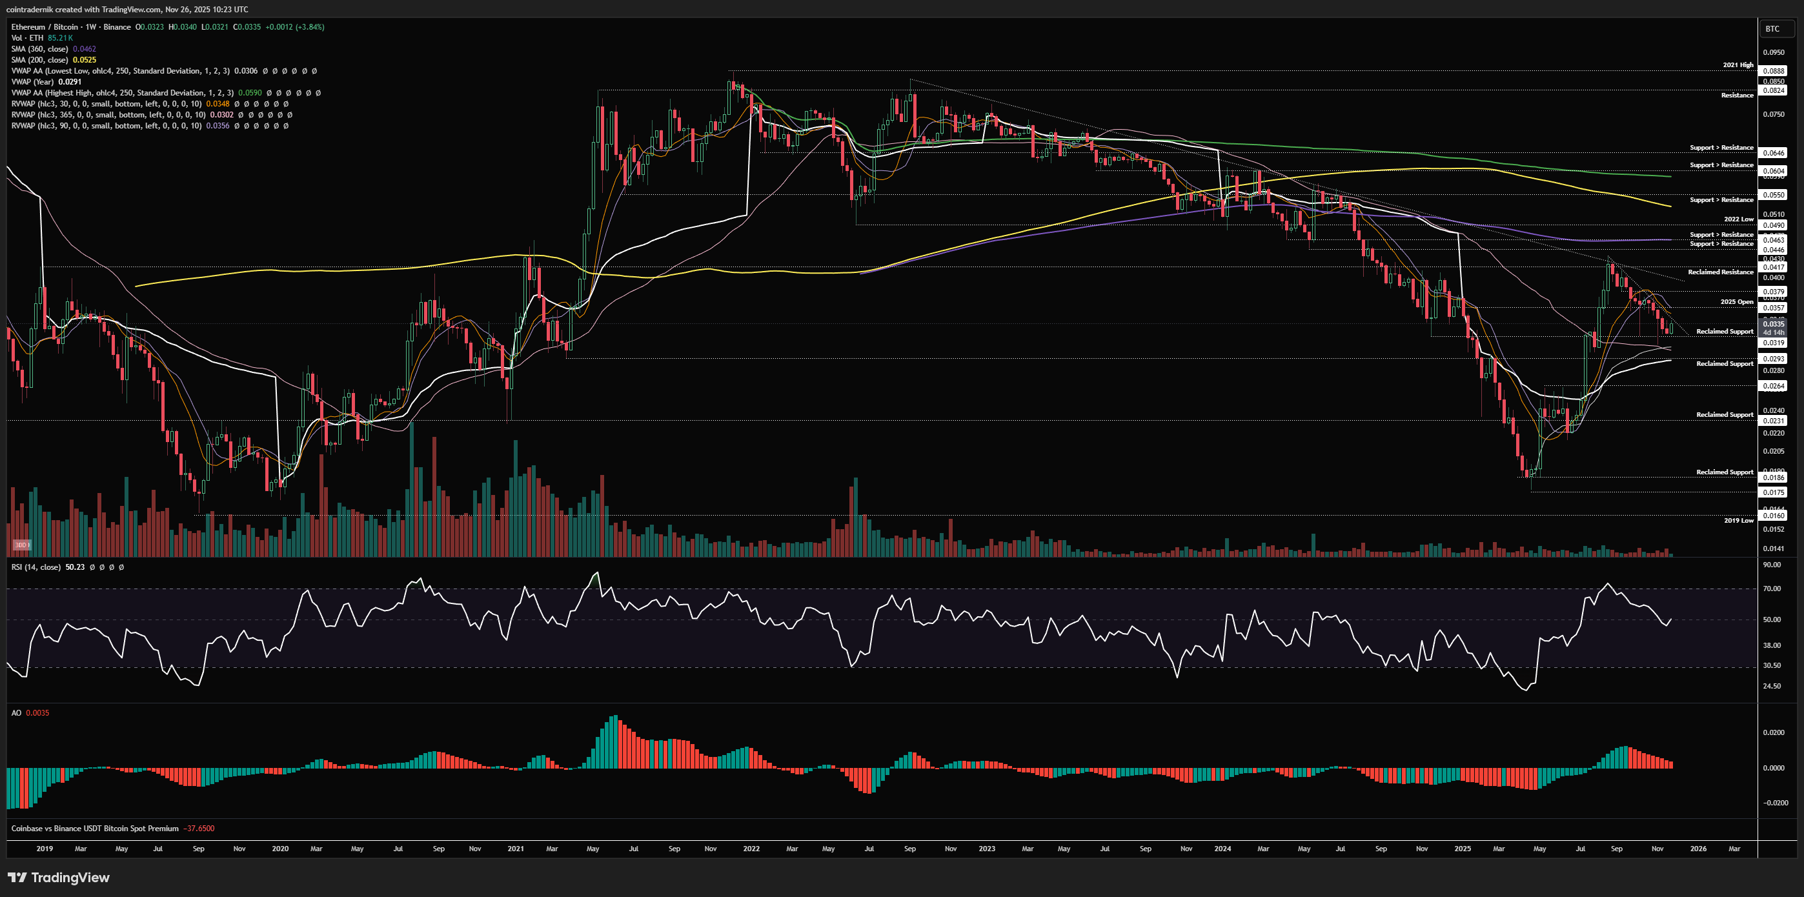Image resolution: width=1804 pixels, height=897 pixels.
Task: Open the RSI (14, close) indicator label
Action: (35, 567)
